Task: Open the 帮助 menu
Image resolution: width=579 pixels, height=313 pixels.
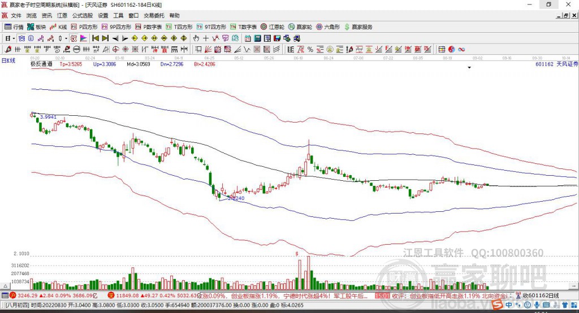Action: (x=174, y=15)
